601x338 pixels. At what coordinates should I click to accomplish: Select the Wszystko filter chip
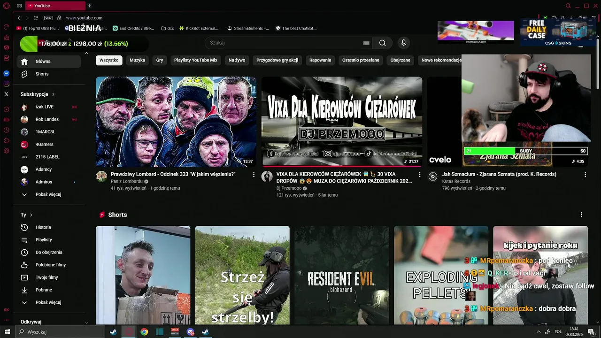point(109,60)
